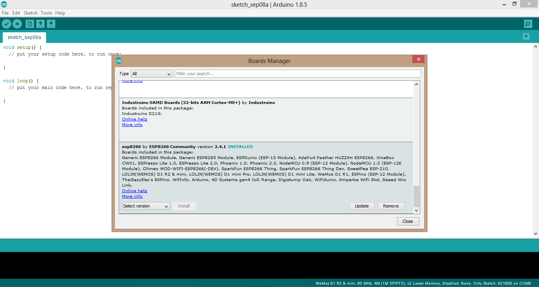Open the Tools menu
Image resolution: width=539 pixels, height=287 pixels.
point(46,13)
